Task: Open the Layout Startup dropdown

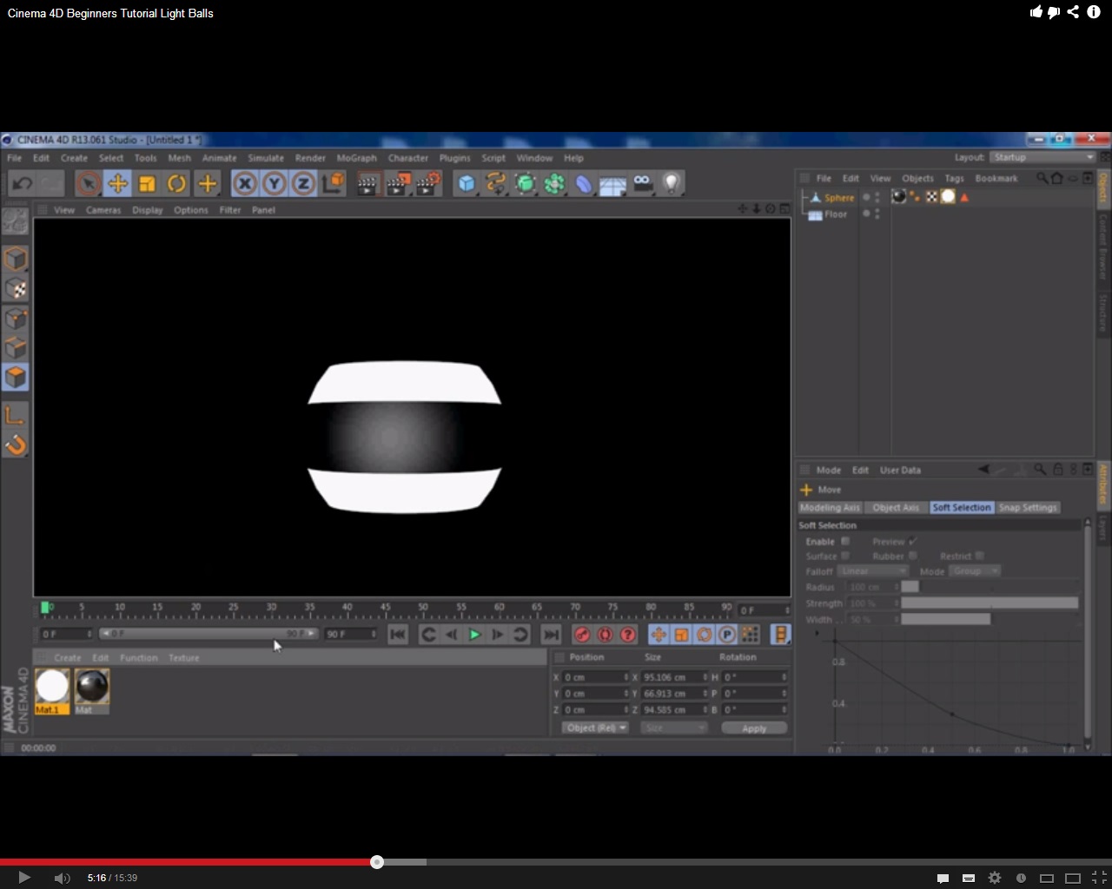Action: [1042, 157]
